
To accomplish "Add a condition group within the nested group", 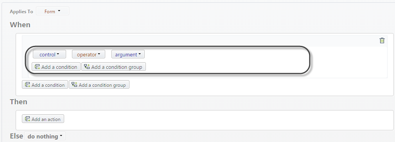I will coord(114,67).
